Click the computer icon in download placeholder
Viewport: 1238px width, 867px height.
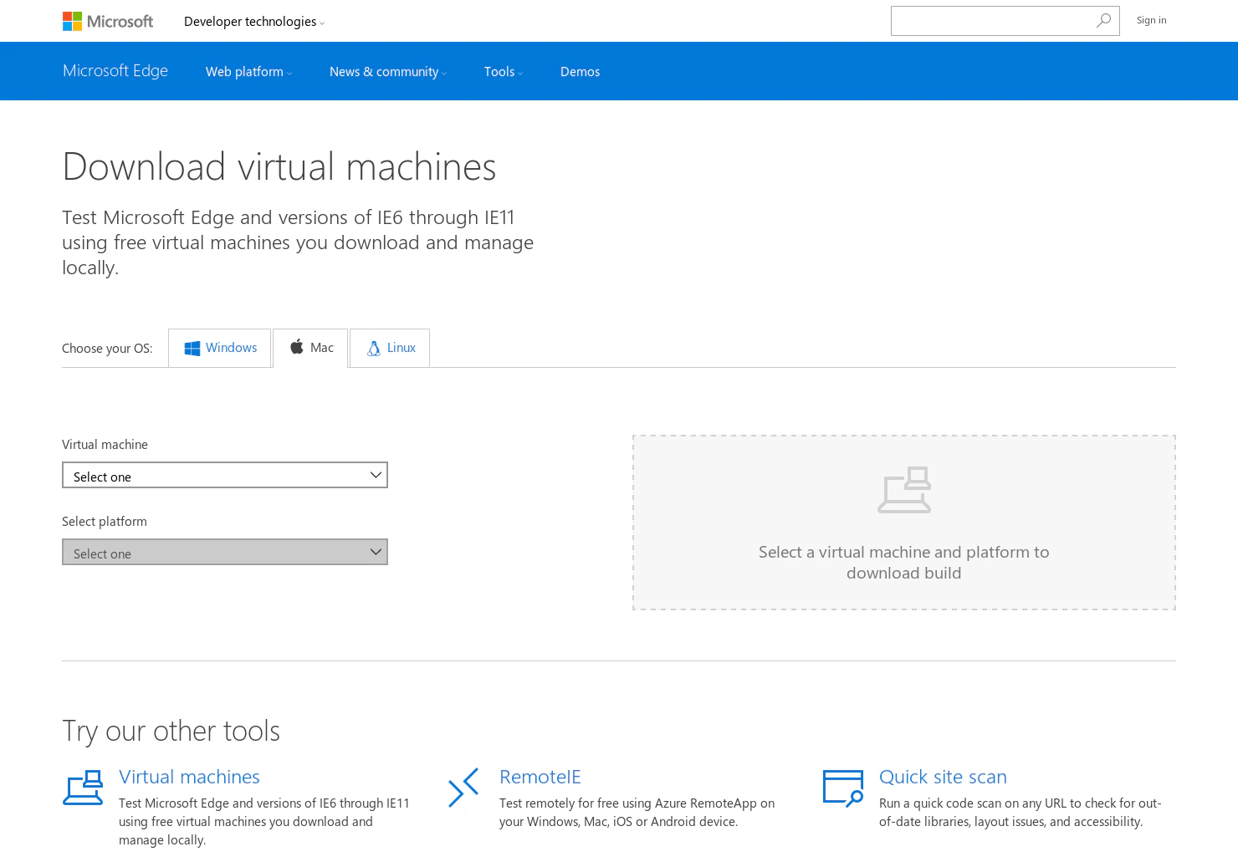[x=904, y=490]
